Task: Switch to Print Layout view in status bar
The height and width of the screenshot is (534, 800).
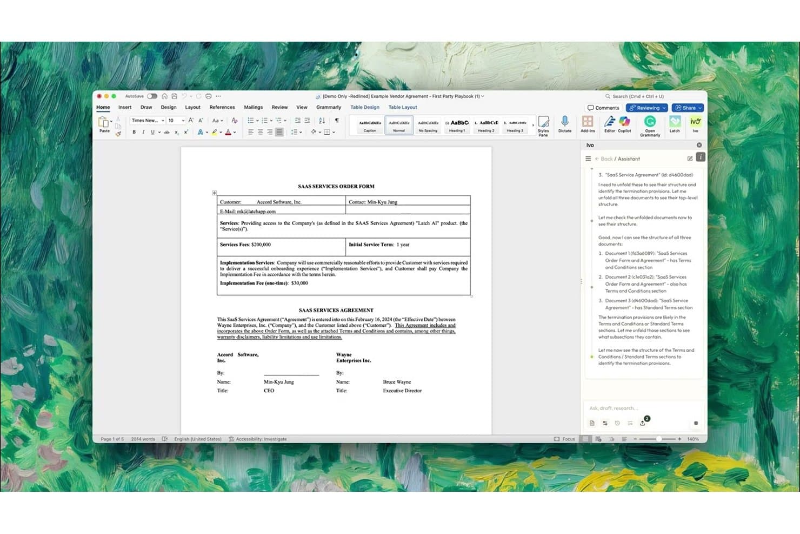Action: click(x=585, y=439)
